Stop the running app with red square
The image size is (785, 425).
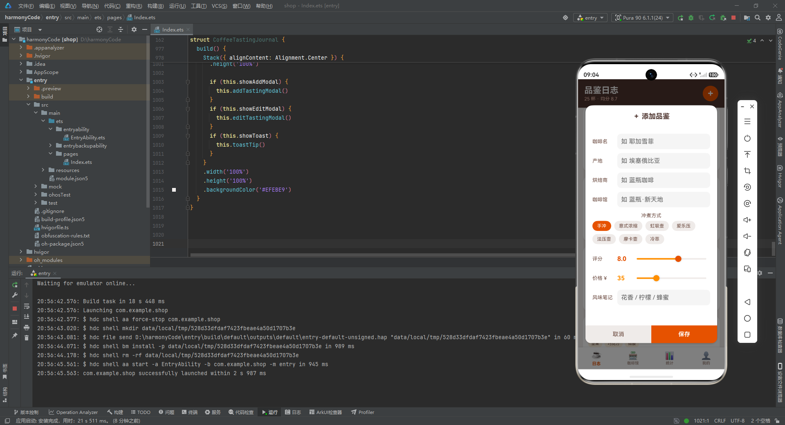(x=733, y=18)
